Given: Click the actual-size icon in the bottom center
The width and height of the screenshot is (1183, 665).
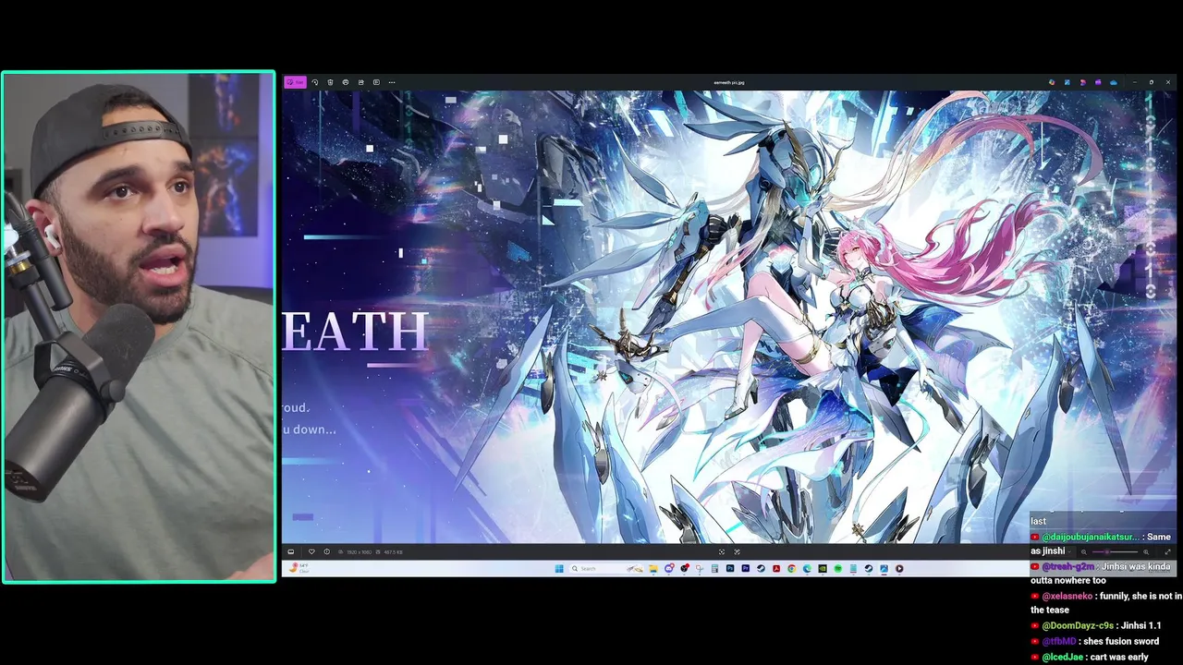Looking at the screenshot, I should 737,552.
